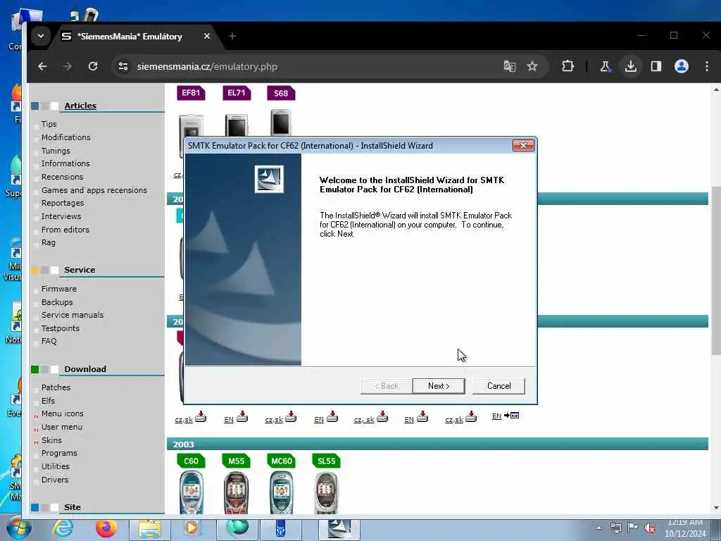721x541 pixels.
Task: Open the Utilities link
Action: [x=55, y=466]
